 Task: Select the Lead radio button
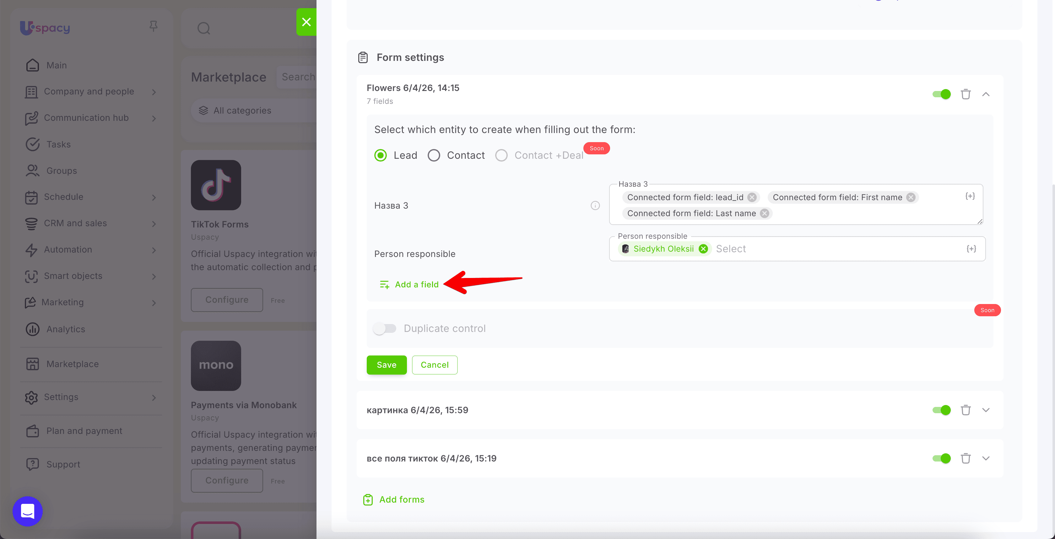pyautogui.click(x=381, y=155)
